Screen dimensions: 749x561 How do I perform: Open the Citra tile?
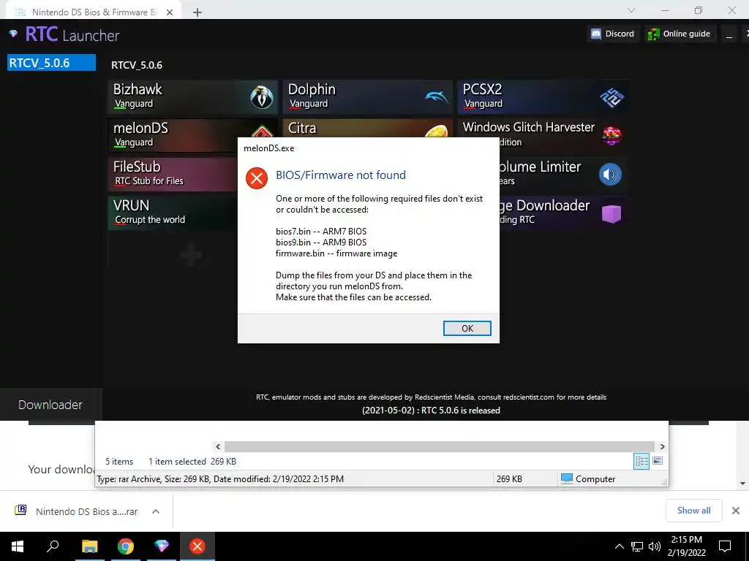tap(367, 128)
